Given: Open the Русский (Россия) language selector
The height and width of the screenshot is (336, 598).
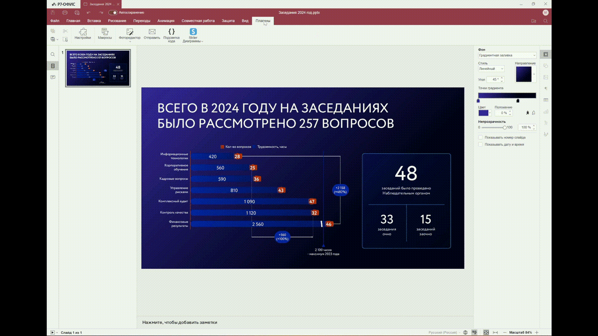Looking at the screenshot, I should (x=444, y=333).
